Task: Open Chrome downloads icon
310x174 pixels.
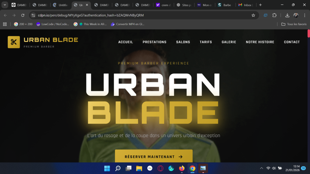Action: click(x=287, y=15)
